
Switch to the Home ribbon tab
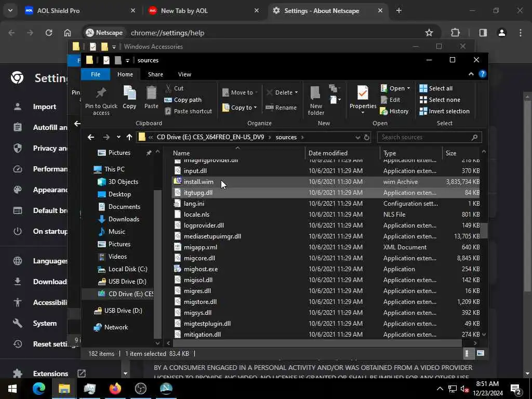point(125,74)
